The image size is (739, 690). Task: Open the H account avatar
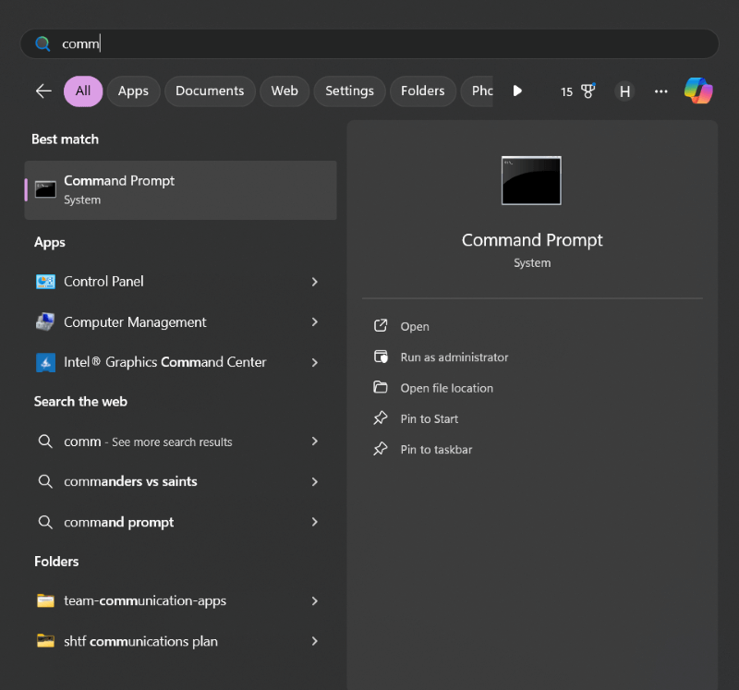coord(624,91)
